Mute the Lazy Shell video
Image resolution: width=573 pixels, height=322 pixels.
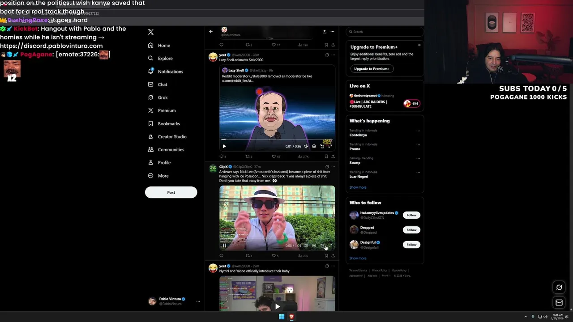tap(306, 146)
